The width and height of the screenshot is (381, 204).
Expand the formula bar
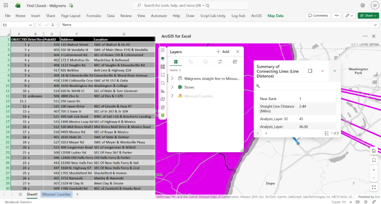tap(375, 25)
